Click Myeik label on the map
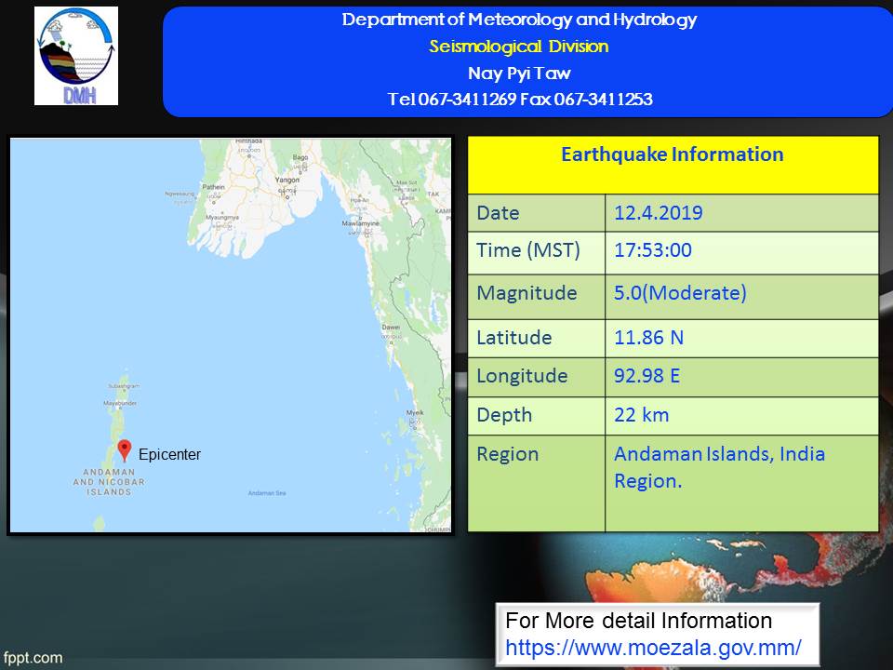This screenshot has width=893, height=670. pyautogui.click(x=415, y=412)
